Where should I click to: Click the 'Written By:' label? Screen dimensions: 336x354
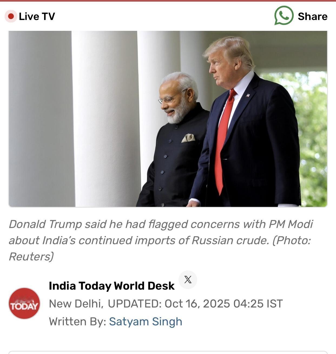coord(77,322)
